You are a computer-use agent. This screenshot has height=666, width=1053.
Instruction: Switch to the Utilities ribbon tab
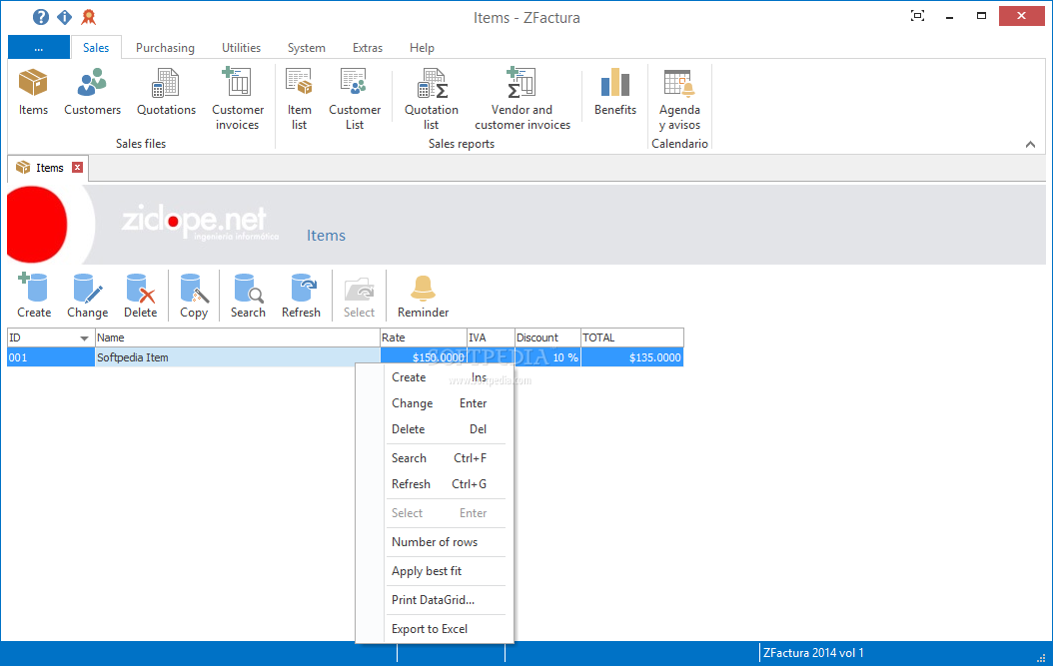[241, 48]
